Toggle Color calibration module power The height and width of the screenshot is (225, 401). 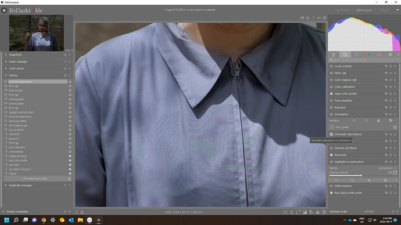(x=331, y=87)
